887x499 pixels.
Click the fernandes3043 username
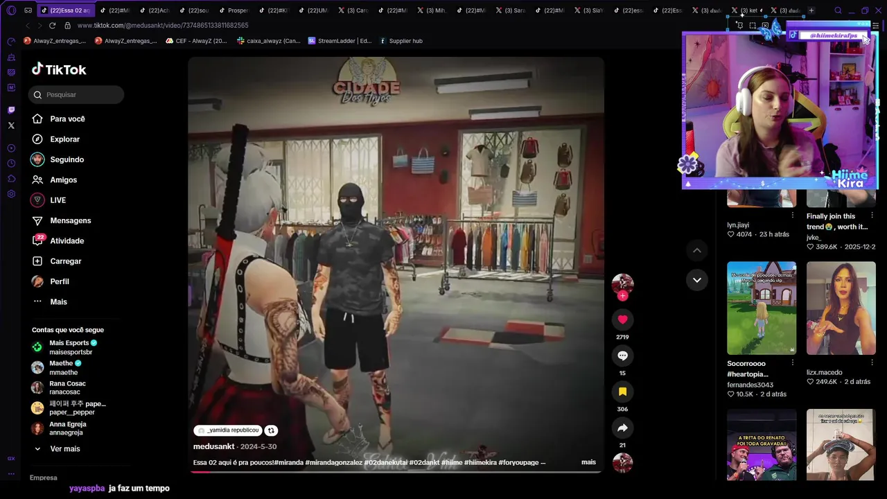click(x=750, y=385)
